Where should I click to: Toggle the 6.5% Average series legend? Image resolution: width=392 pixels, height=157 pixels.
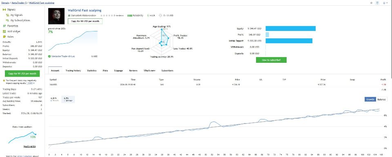coord(68,100)
